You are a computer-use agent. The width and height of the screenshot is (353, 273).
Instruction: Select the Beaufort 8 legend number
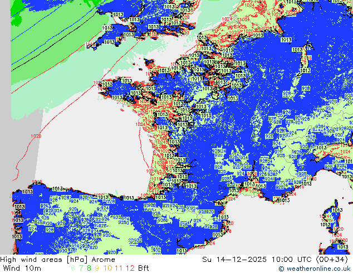click(89, 269)
